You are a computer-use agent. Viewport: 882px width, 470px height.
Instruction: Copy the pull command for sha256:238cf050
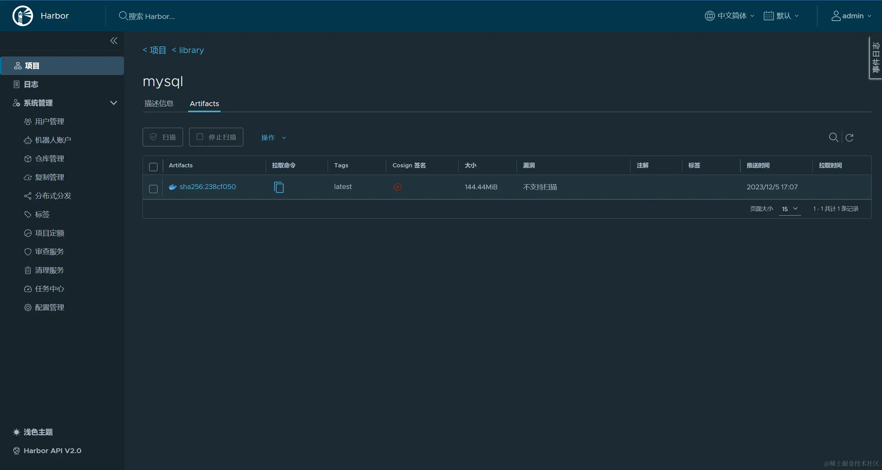coord(279,187)
